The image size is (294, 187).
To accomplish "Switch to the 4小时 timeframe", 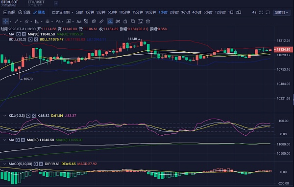I will [x=196, y=12].
